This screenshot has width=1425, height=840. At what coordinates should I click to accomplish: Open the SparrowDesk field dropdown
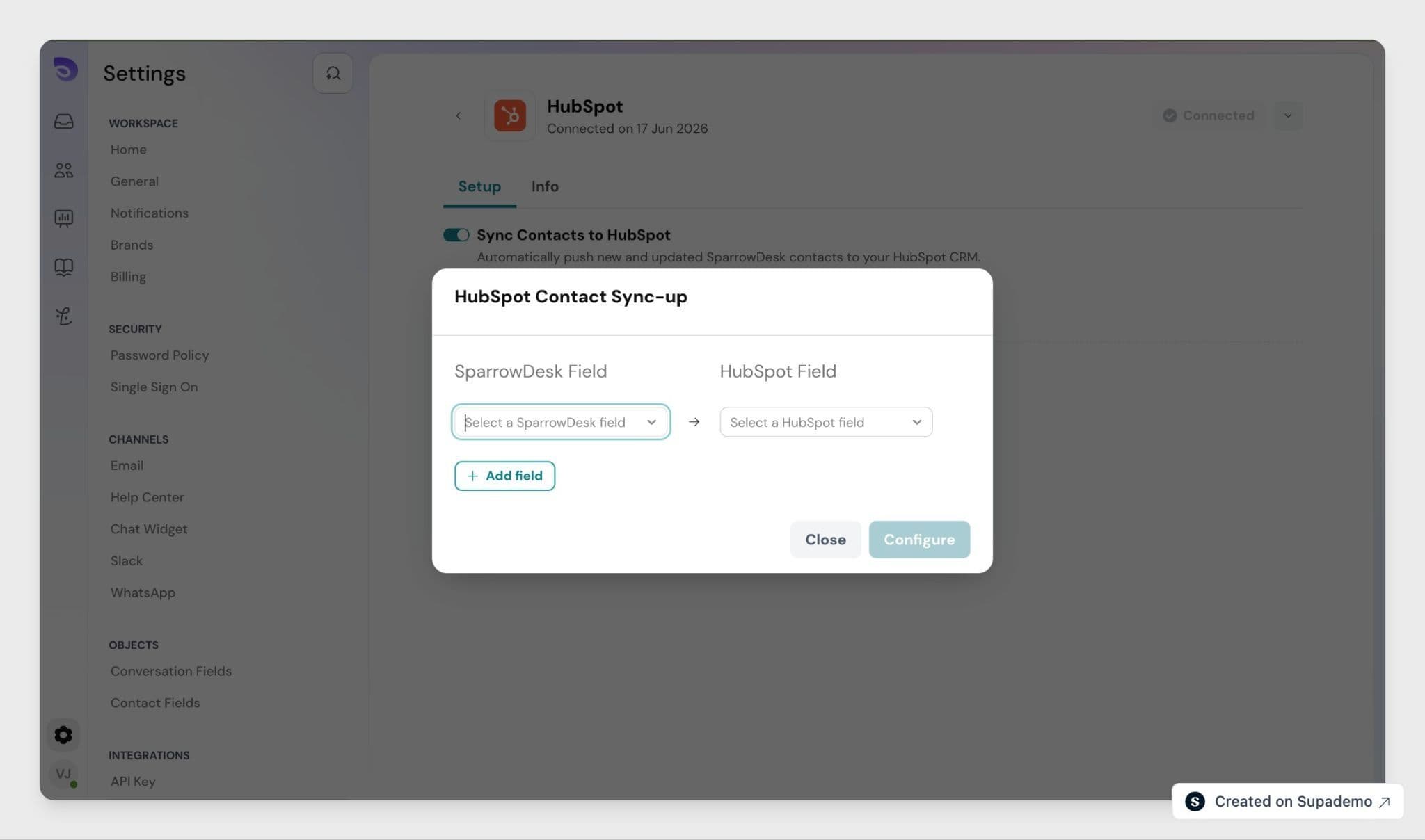coord(561,422)
